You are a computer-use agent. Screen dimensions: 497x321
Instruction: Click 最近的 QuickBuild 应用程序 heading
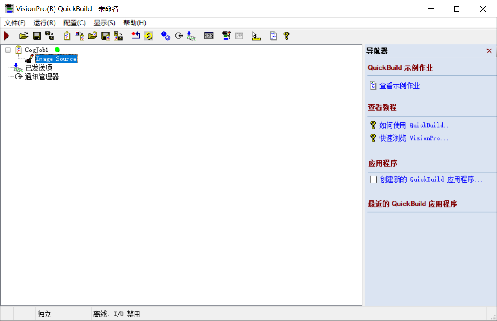click(413, 204)
